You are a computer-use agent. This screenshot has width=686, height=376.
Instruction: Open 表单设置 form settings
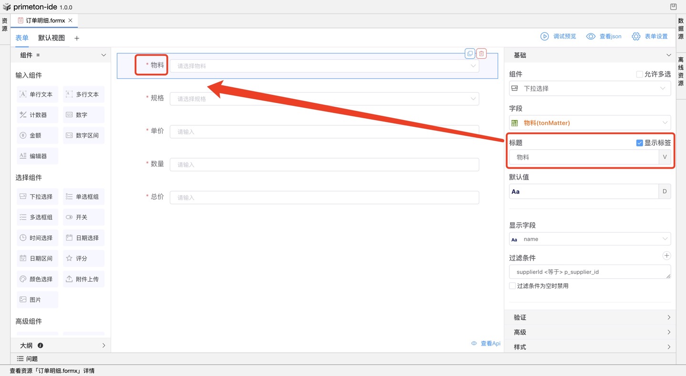point(650,37)
